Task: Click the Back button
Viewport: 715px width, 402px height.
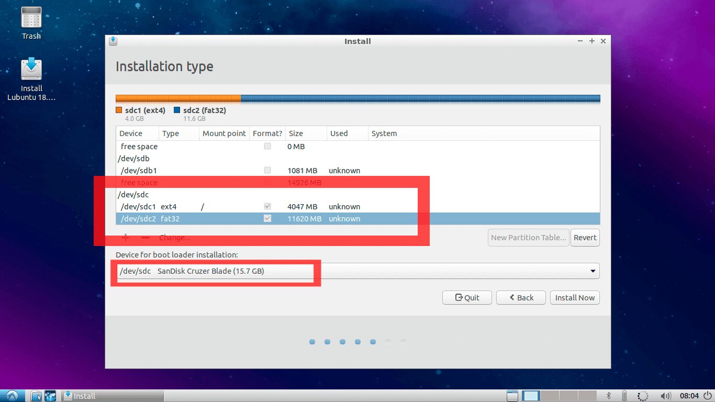Action: [521, 297]
